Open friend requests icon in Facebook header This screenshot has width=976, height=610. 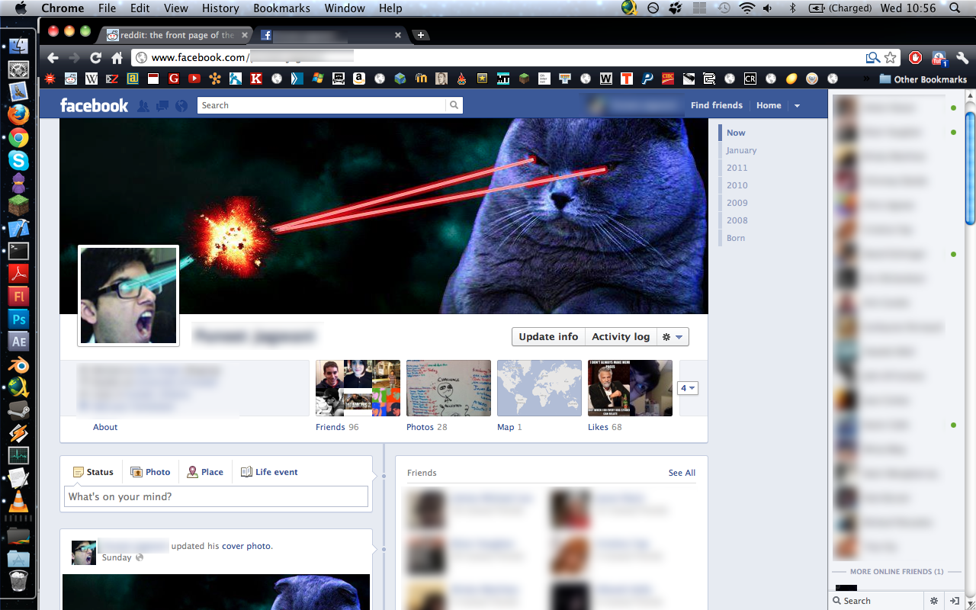coord(143,106)
